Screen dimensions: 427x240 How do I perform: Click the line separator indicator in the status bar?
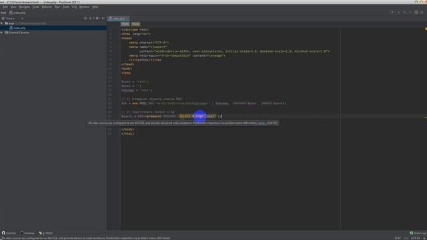click(x=406, y=238)
